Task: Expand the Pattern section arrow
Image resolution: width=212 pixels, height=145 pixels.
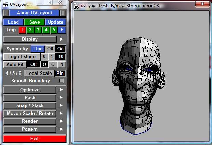Action: 62,129
